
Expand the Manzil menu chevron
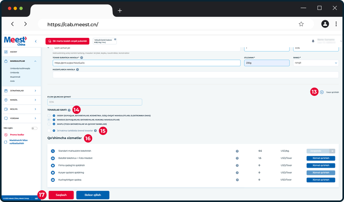click(35, 100)
